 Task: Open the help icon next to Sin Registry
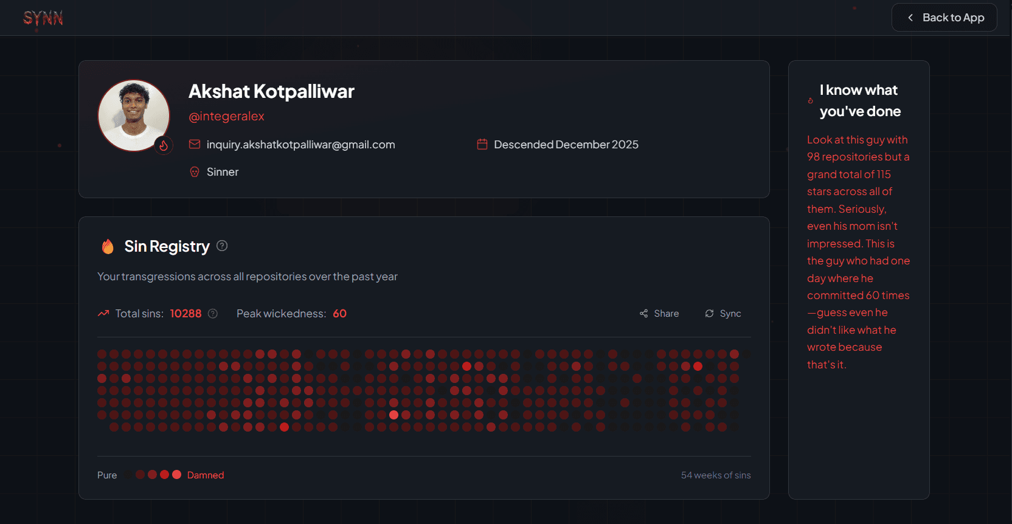click(222, 246)
